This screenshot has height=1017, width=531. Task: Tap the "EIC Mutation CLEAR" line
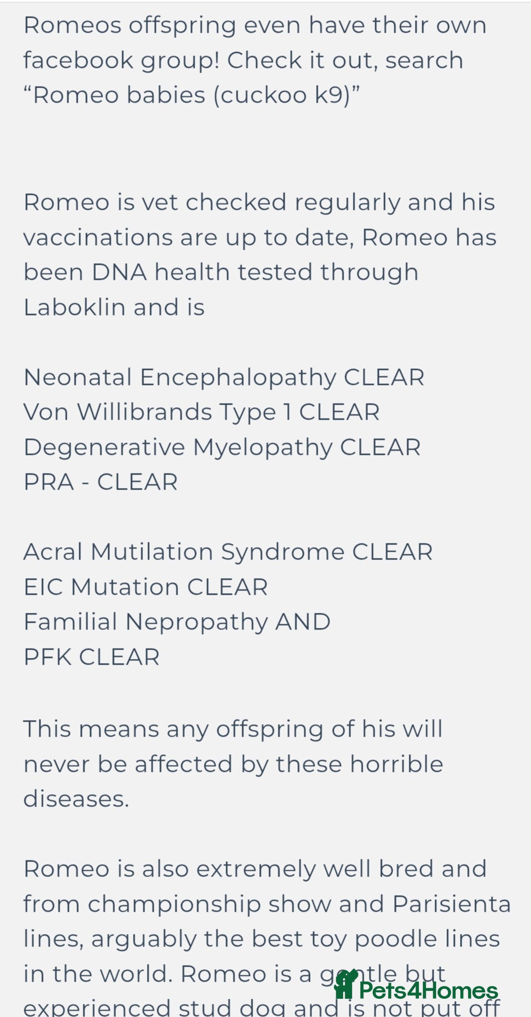[146, 587]
